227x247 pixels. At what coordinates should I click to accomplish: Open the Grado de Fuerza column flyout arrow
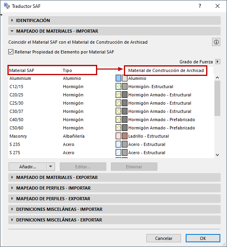pyautogui.click(x=218, y=61)
